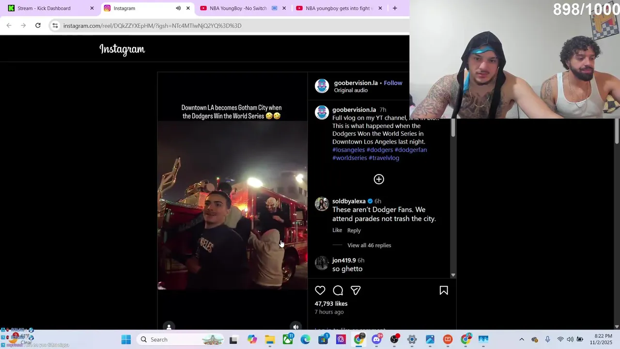Viewport: 620px width, 349px height.
Task: Close the Stream - Kick Dashboard tab
Action: pyautogui.click(x=92, y=8)
